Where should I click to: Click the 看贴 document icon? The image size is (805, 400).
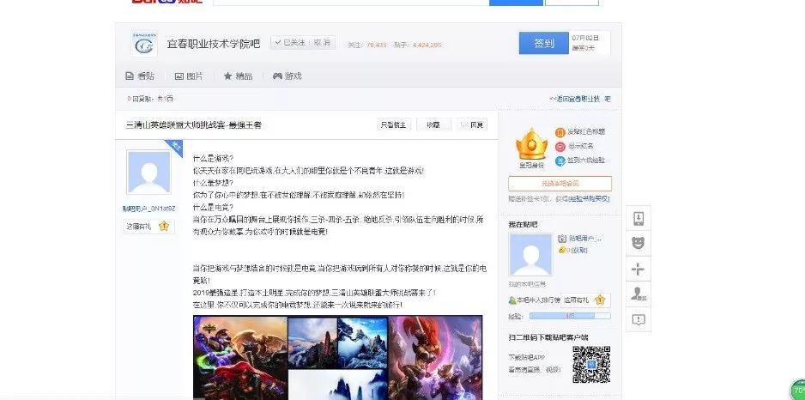pyautogui.click(x=130, y=76)
